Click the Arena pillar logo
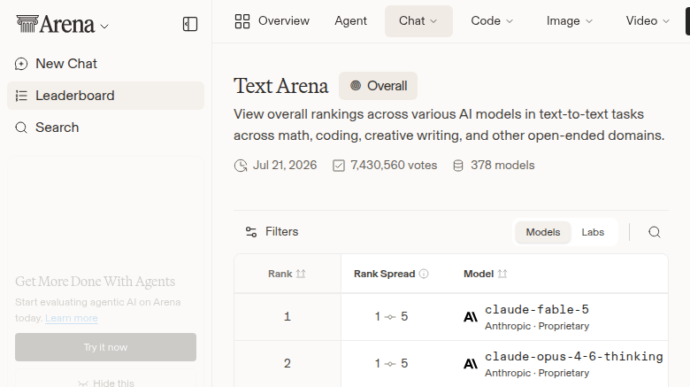 [27, 24]
